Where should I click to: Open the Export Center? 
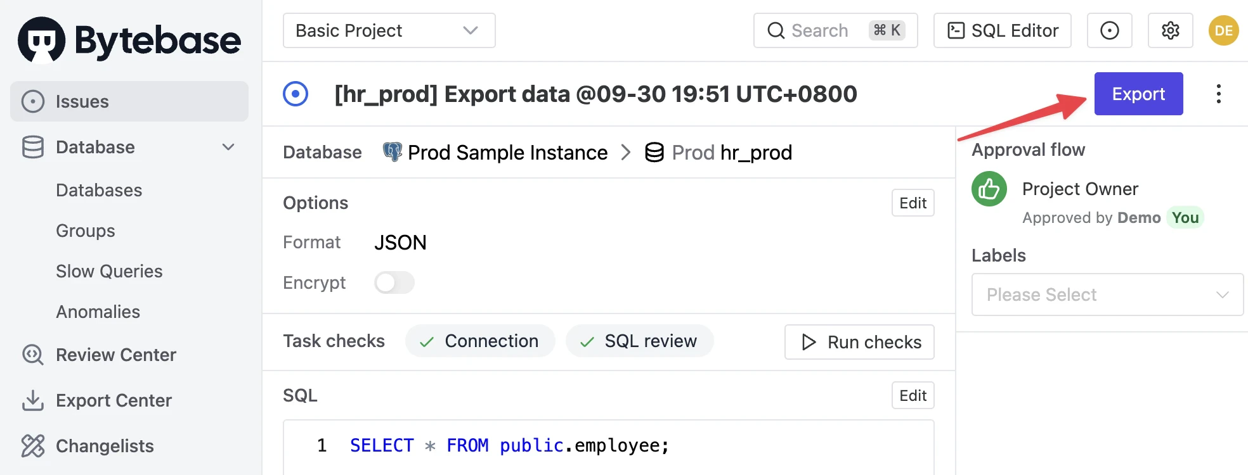[114, 400]
